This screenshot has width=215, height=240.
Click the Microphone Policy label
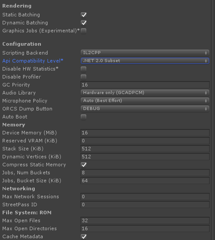pos(25,101)
